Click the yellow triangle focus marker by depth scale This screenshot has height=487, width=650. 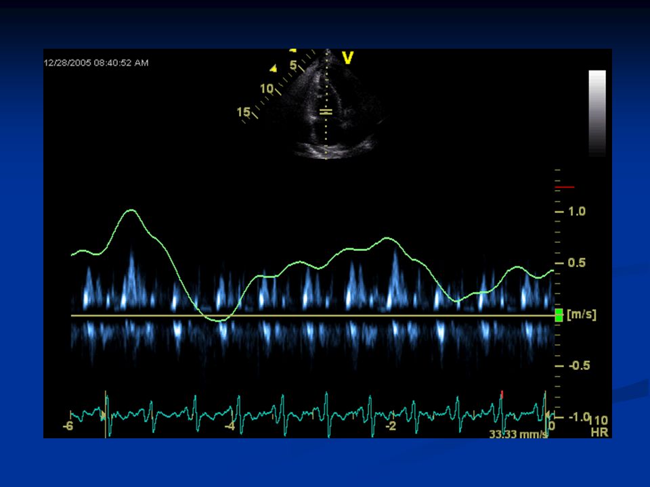click(273, 68)
